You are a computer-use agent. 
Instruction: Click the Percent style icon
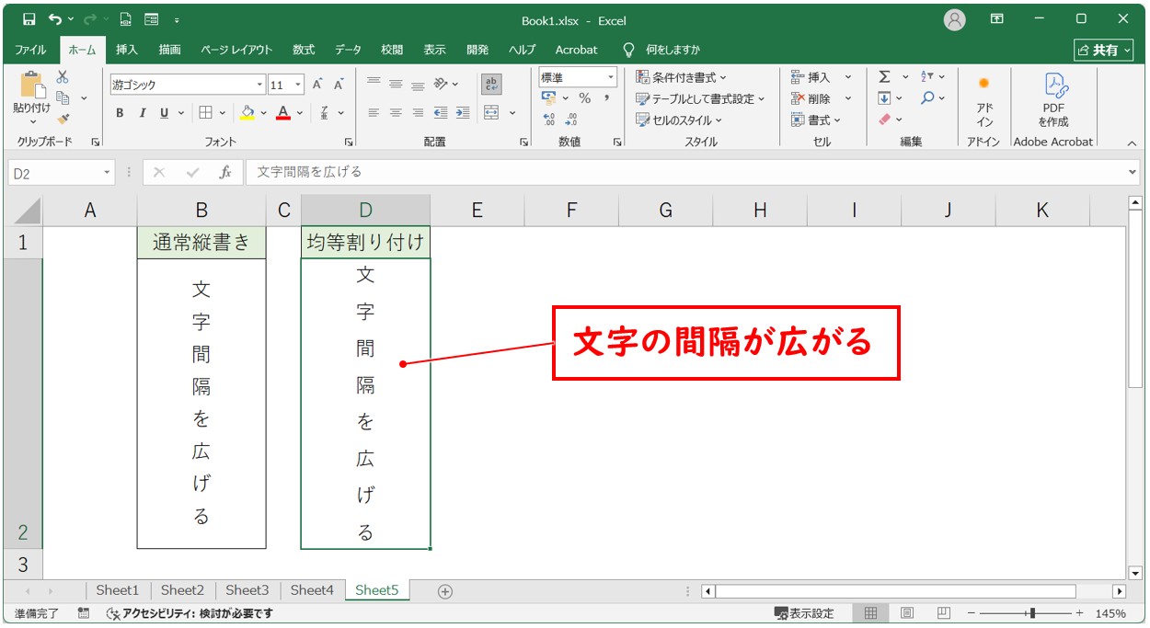584,98
